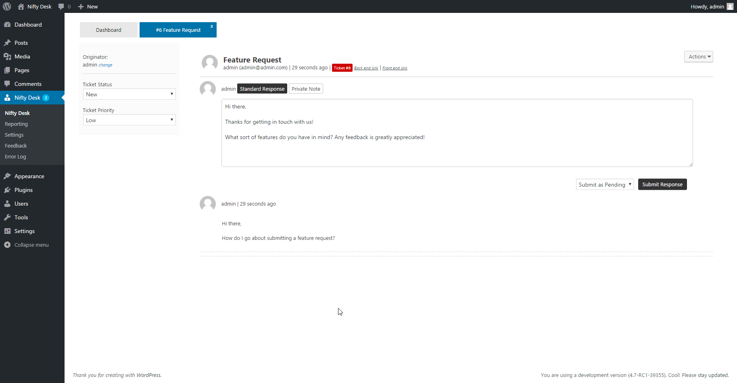The height and width of the screenshot is (383, 737).
Task: Click the Media icon in sidebar
Action: point(7,56)
